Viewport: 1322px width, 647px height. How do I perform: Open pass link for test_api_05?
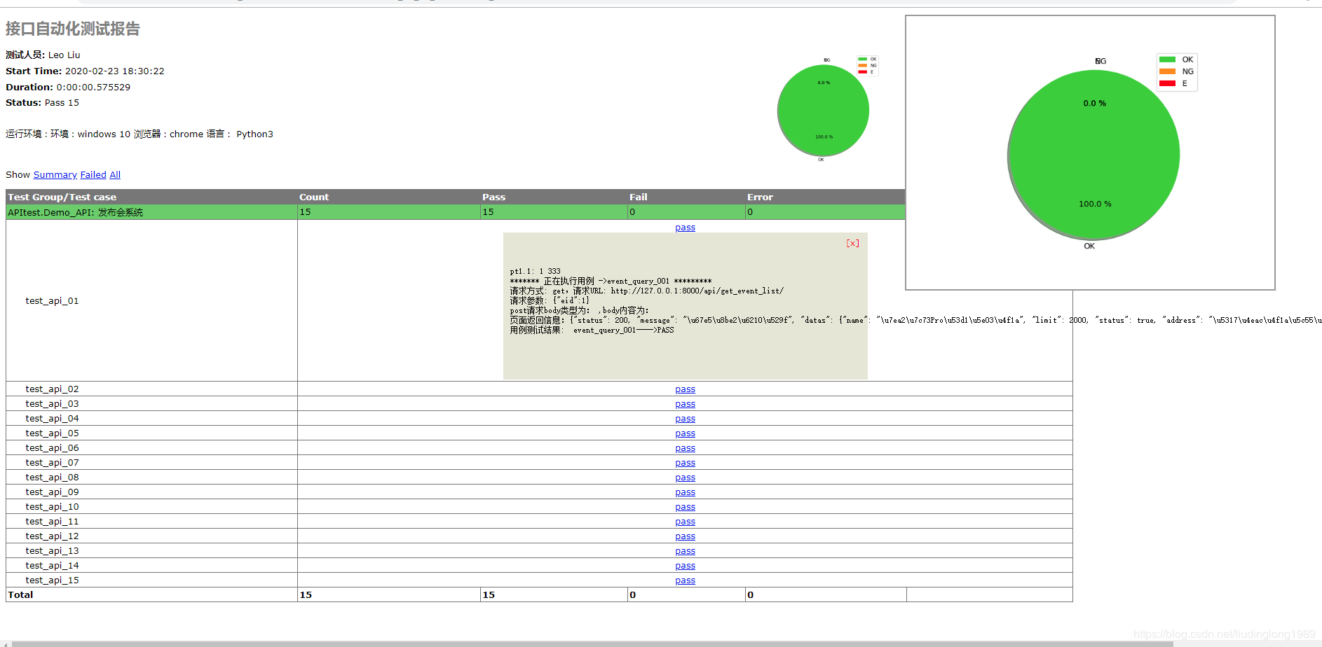(685, 433)
